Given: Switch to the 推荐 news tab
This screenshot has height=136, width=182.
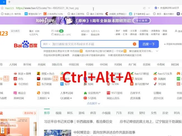Looking at the screenshot, I should [47, 113].
